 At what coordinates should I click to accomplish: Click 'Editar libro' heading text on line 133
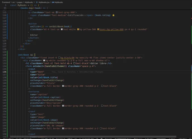tap(98, 63)
